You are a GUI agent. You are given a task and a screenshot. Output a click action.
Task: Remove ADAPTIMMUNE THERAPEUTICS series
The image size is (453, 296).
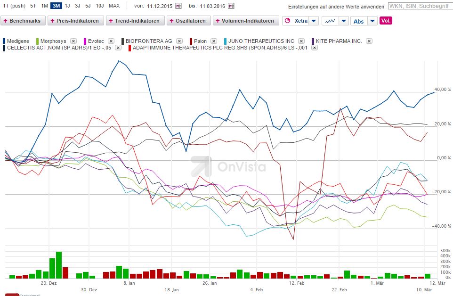point(315,48)
